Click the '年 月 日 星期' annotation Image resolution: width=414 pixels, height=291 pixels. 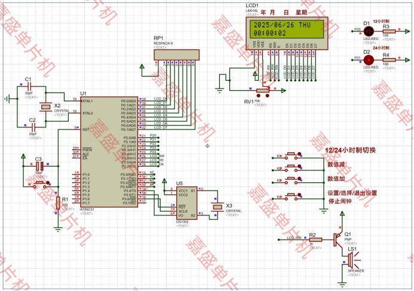coord(284,13)
